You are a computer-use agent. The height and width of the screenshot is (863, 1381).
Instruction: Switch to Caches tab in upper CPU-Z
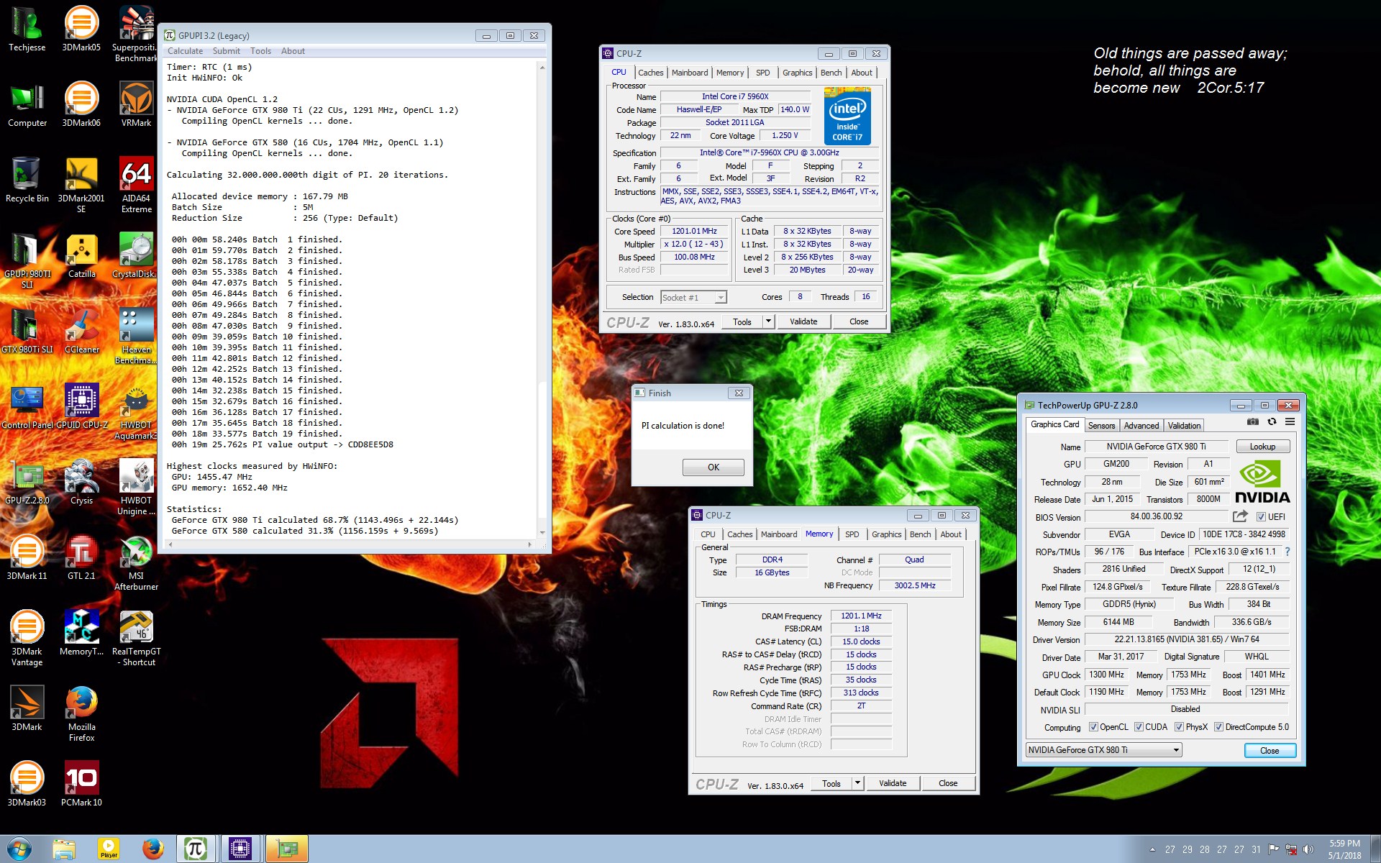(x=651, y=73)
